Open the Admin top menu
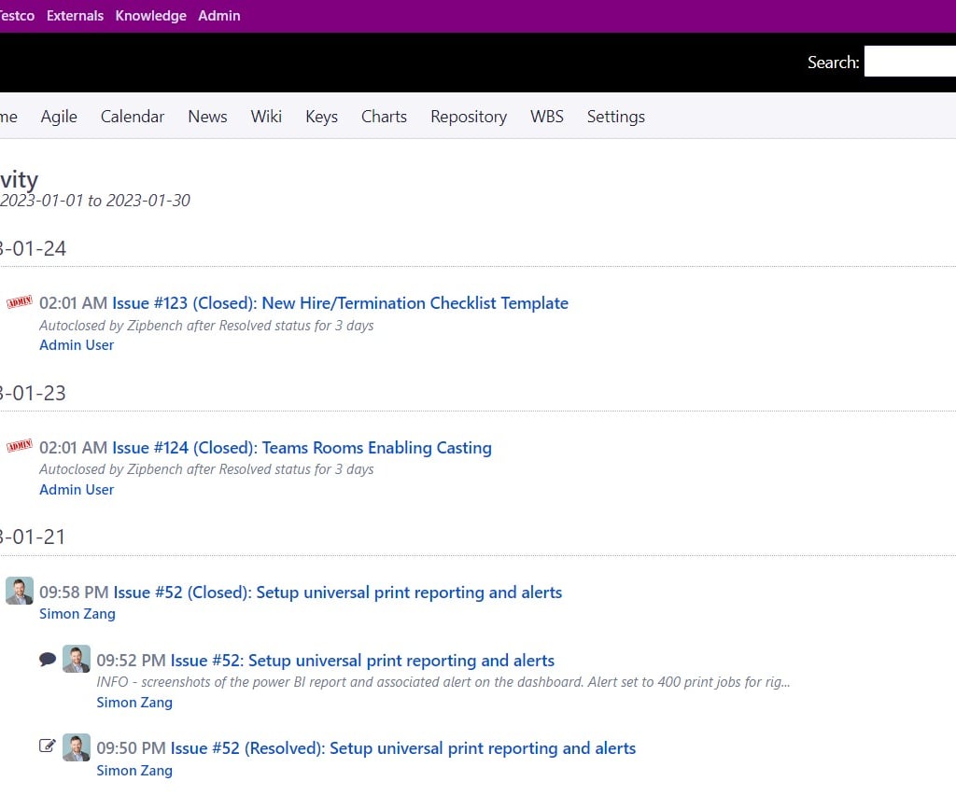The width and height of the screenshot is (956, 795). 218,16
